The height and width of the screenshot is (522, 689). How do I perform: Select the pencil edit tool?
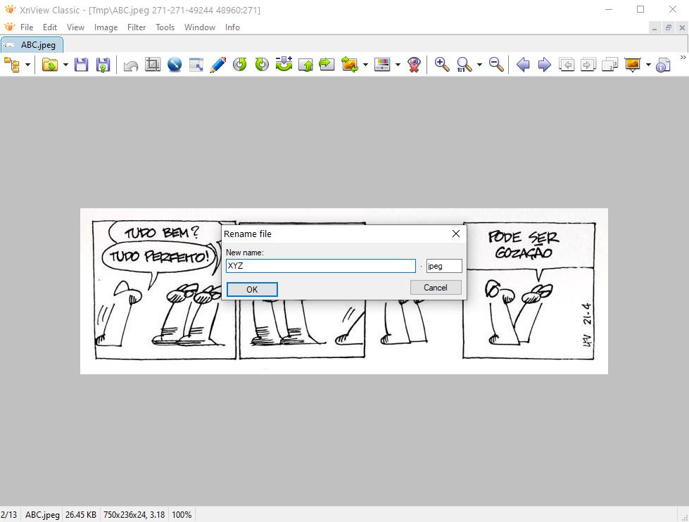point(218,65)
